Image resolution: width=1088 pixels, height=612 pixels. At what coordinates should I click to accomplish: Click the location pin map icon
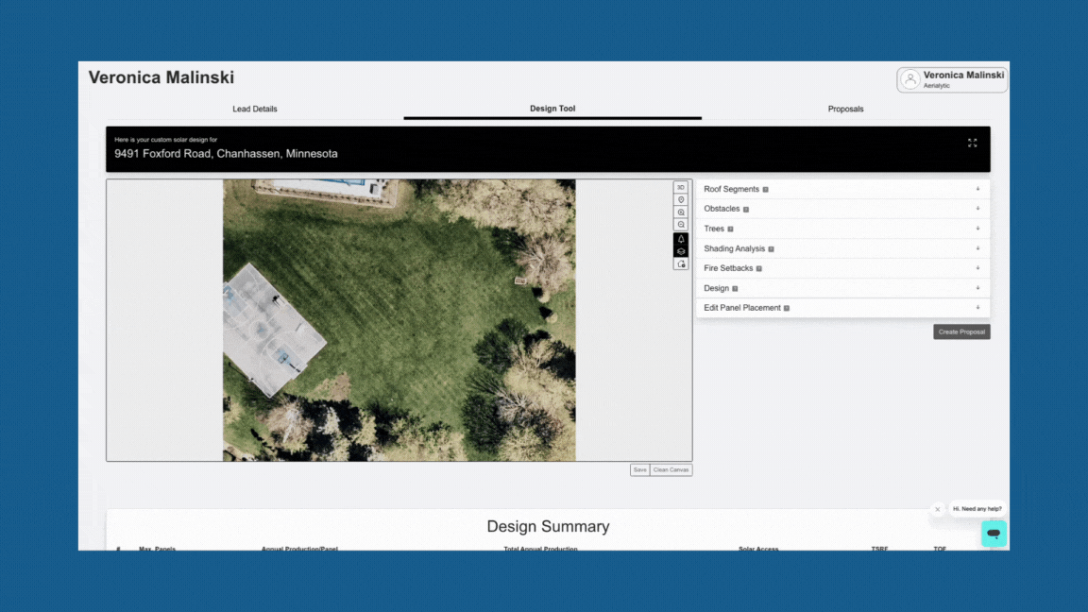tap(681, 200)
